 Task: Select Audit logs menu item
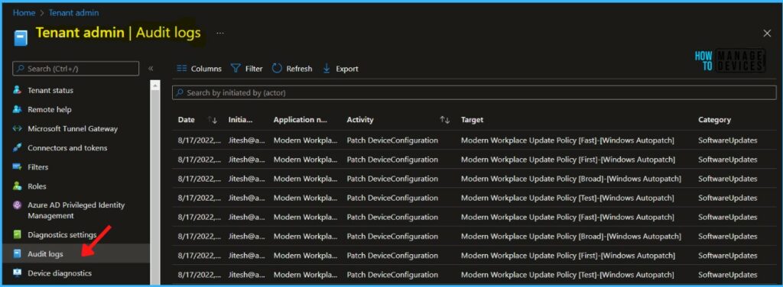tap(45, 254)
